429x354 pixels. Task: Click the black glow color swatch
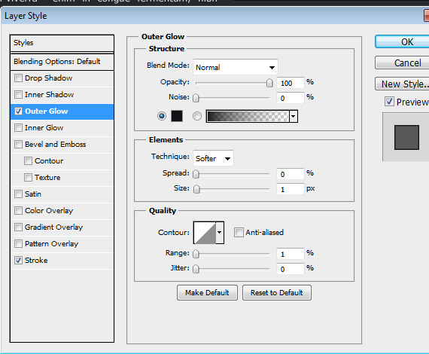(177, 116)
